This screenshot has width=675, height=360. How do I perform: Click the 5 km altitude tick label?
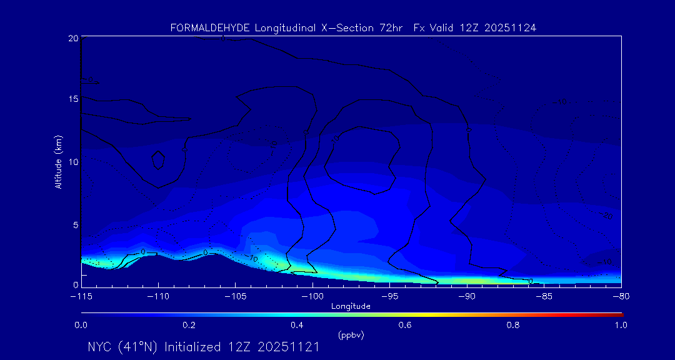click(x=74, y=224)
